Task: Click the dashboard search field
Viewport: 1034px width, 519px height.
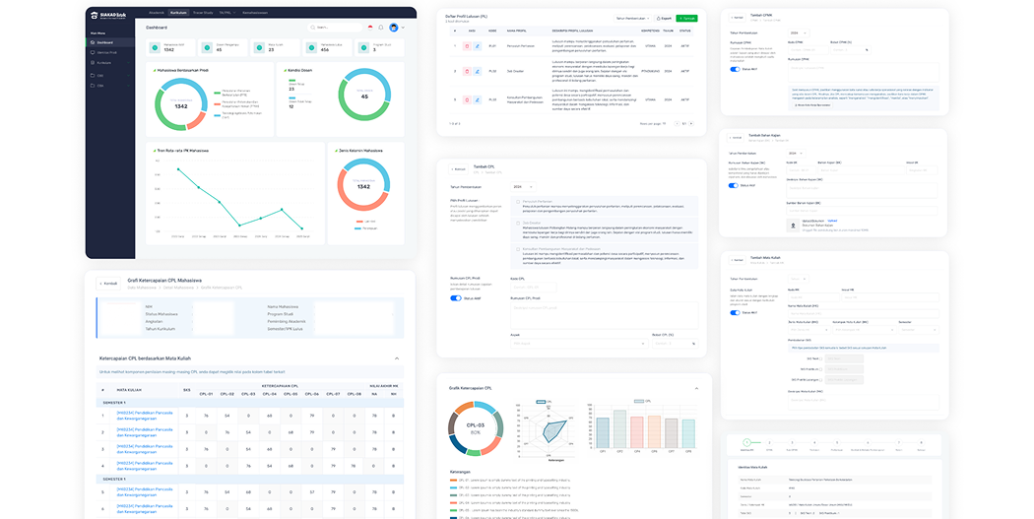Action: coord(335,28)
